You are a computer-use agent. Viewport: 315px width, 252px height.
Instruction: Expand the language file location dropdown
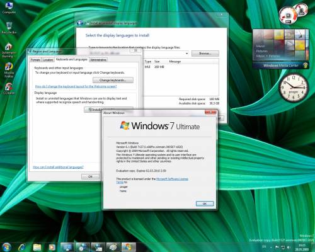(186, 54)
